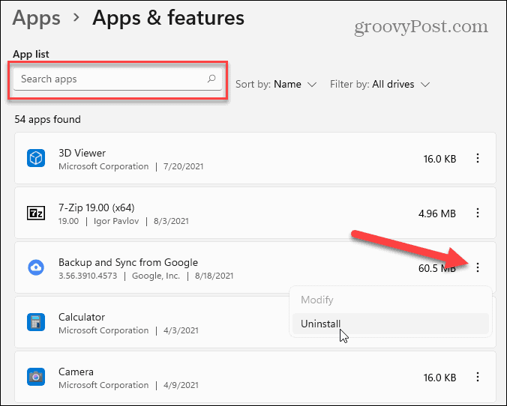Click the 16.0 KB size of Camera
The image size is (507, 406).
coord(439,378)
